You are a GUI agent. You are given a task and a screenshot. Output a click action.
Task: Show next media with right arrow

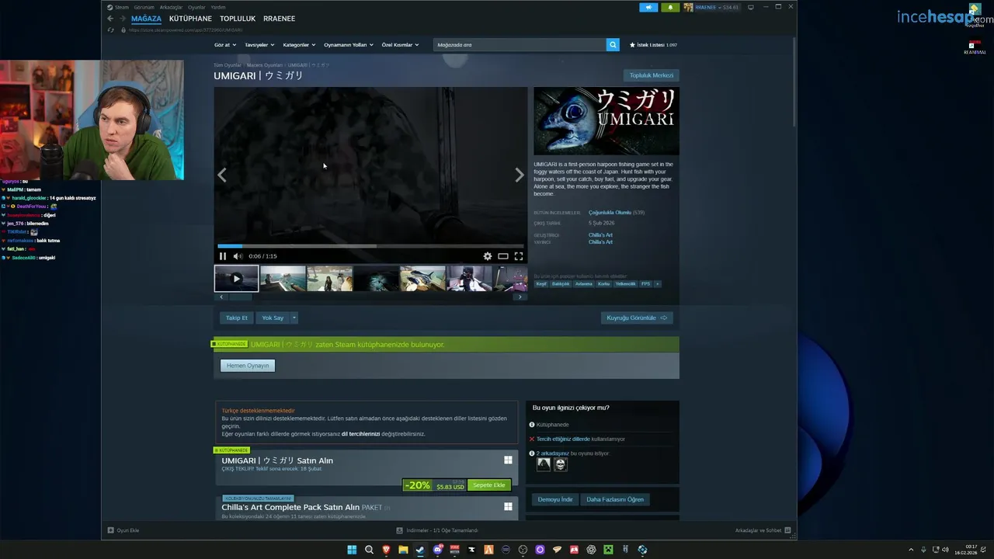[520, 175]
